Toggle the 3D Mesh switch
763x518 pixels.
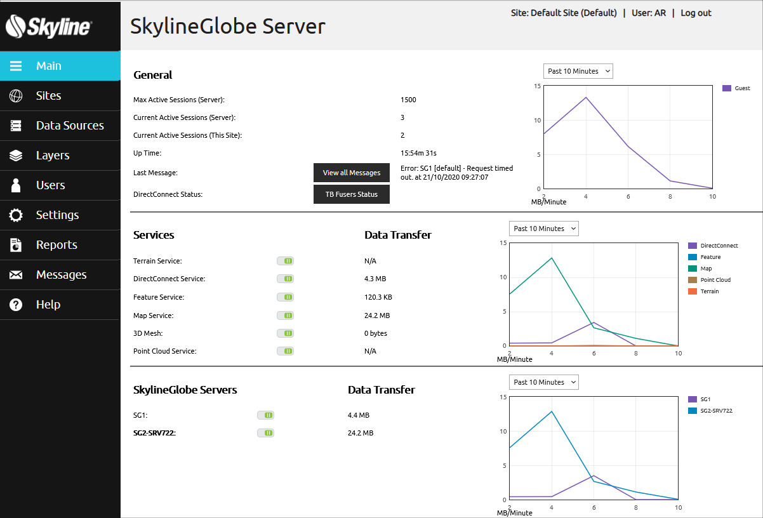286,333
